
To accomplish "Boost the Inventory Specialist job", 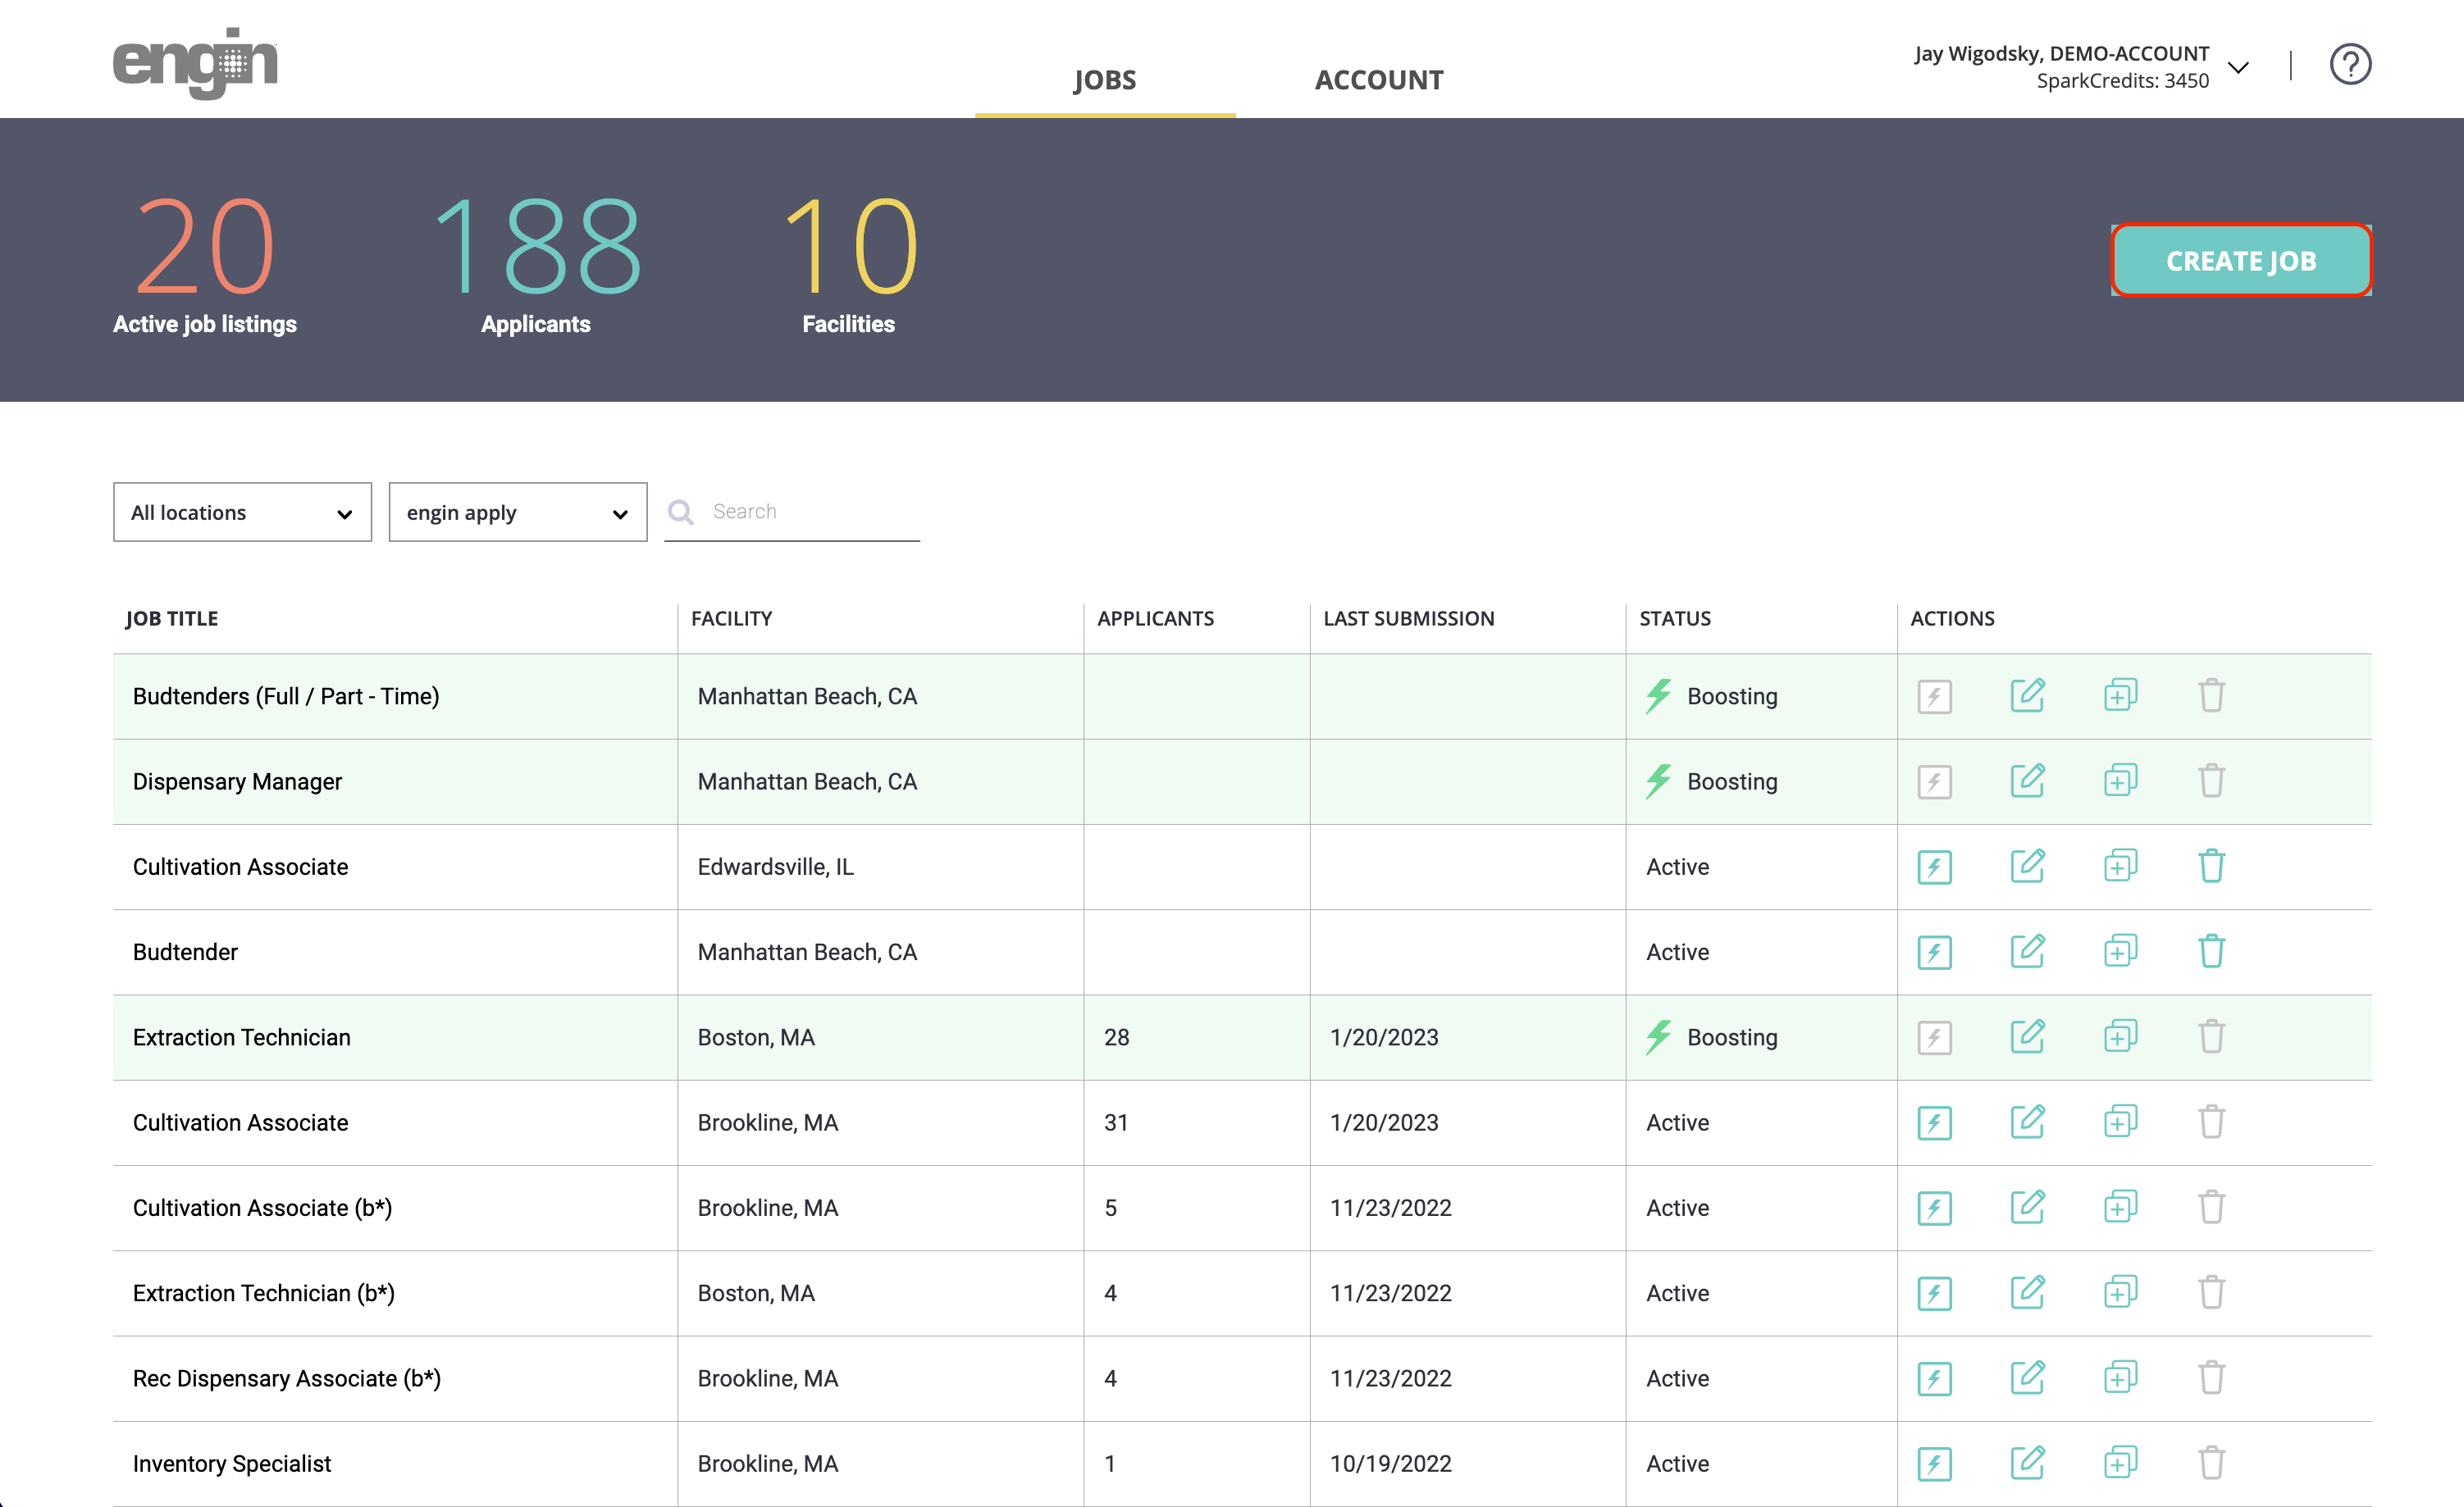I will point(1934,1463).
